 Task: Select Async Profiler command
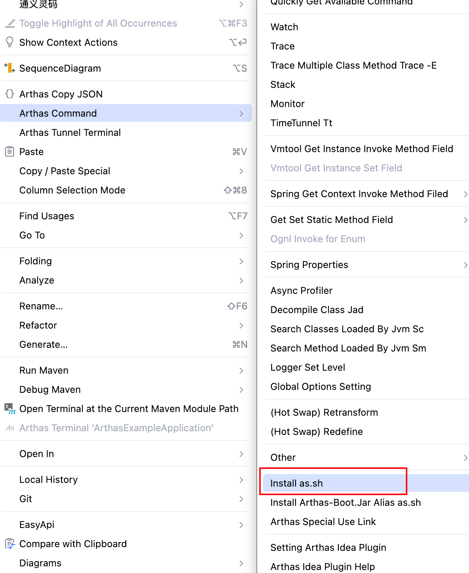click(x=301, y=291)
